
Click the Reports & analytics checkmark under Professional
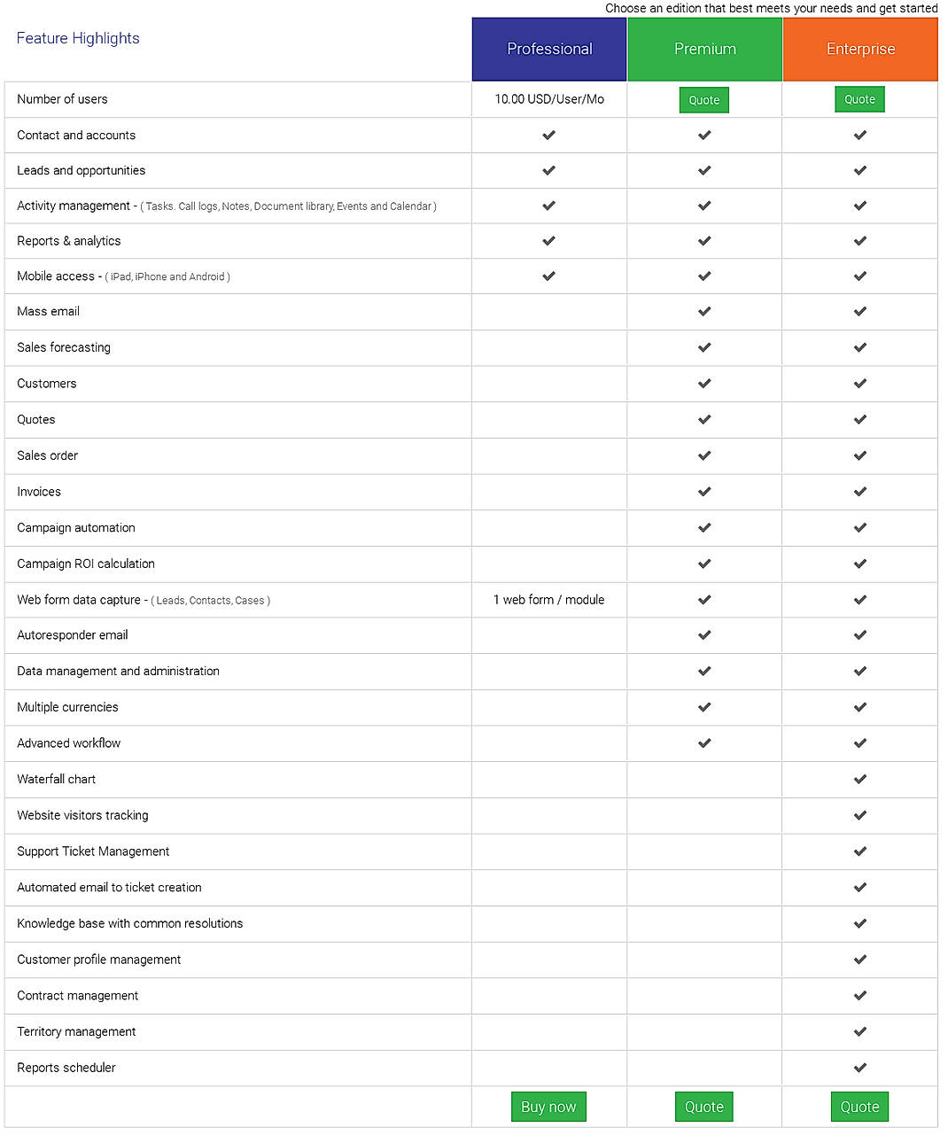tap(548, 240)
